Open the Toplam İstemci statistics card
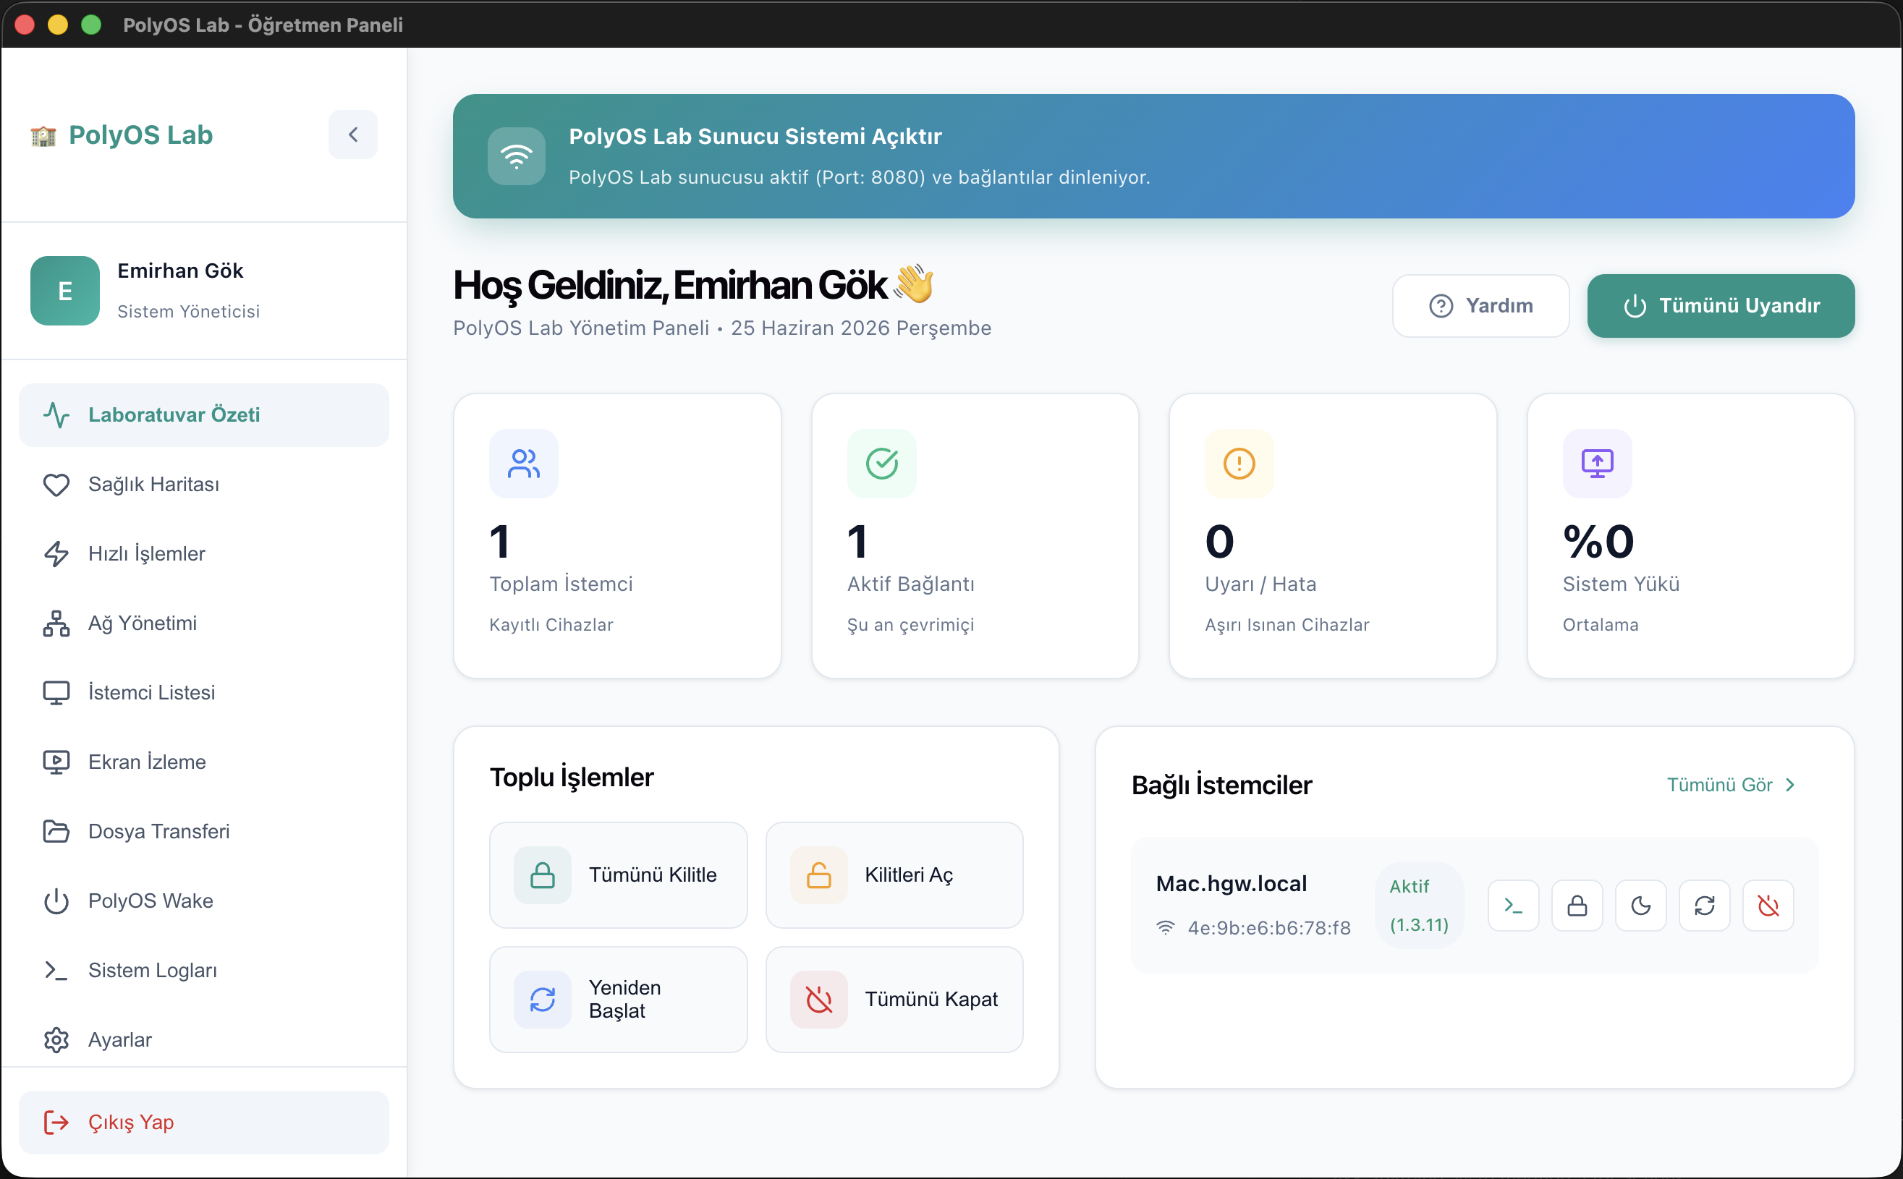This screenshot has height=1179, width=1903. click(x=617, y=536)
